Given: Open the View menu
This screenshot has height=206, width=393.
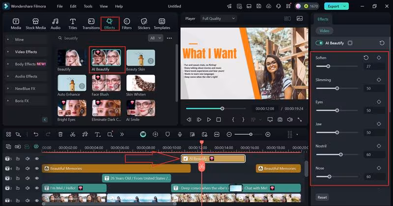Looking at the screenshot, I should click(x=104, y=6).
